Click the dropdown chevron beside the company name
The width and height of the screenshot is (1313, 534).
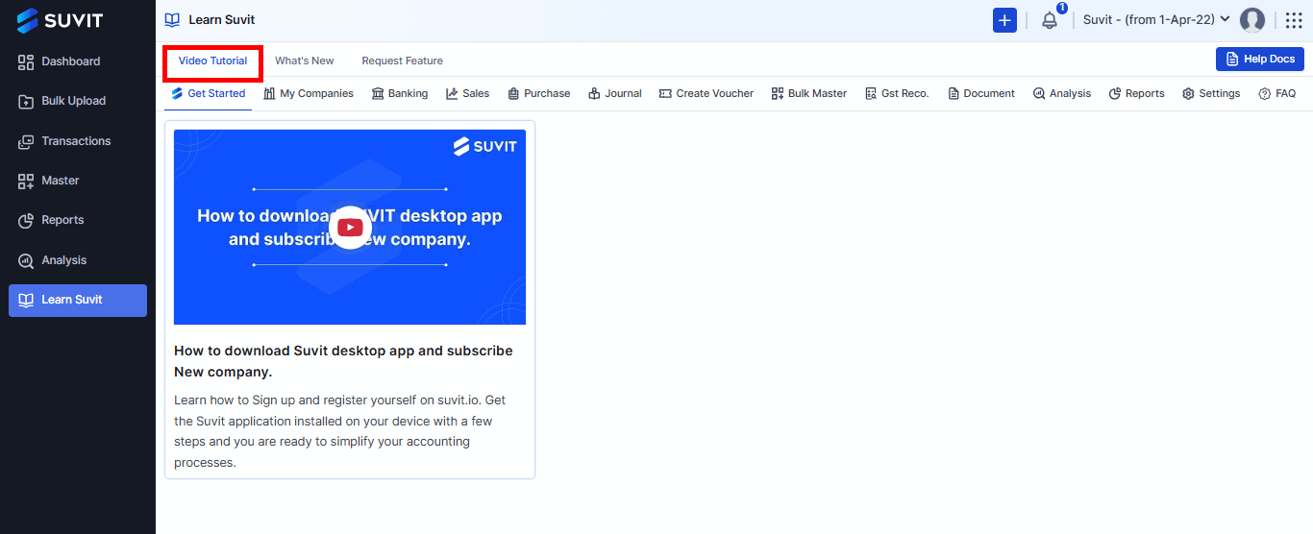click(1225, 19)
